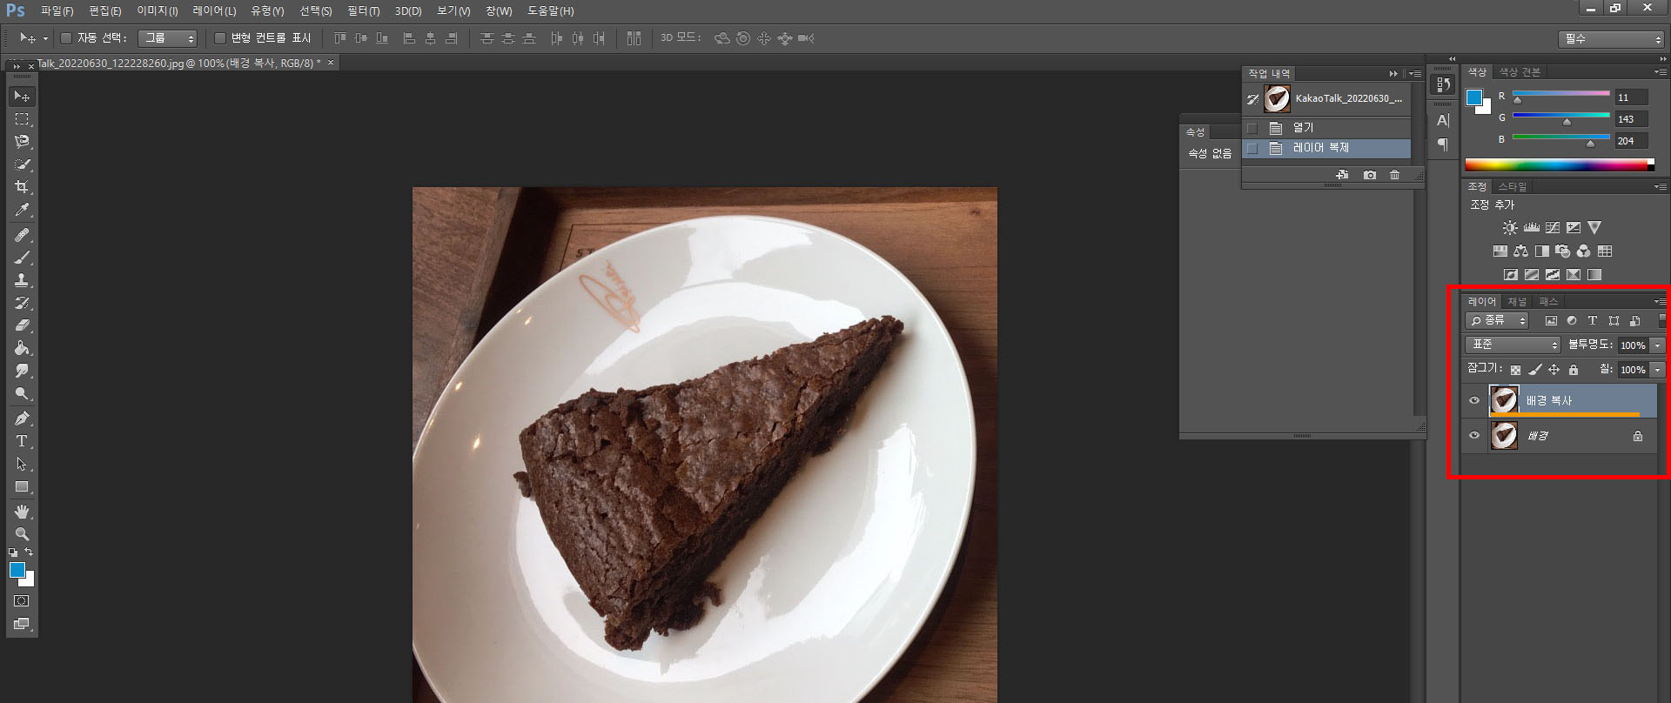Select the Path Selection tool
This screenshot has width=1671, height=703.
22,464
